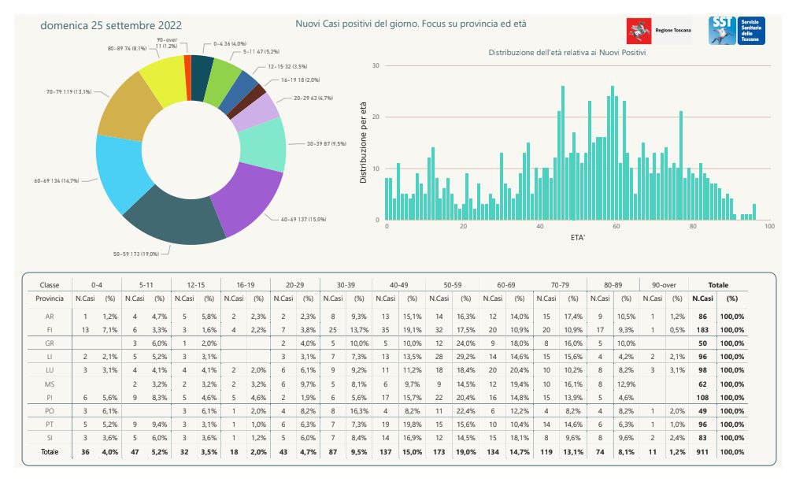This screenshot has width=796, height=482.
Task: Click the Classe header in the table
Action: 48,285
